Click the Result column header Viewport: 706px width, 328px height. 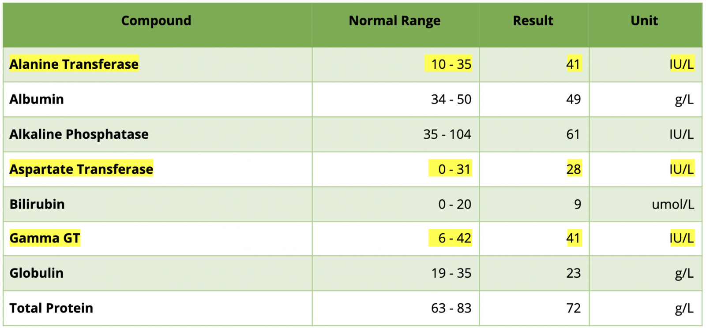[x=533, y=21]
